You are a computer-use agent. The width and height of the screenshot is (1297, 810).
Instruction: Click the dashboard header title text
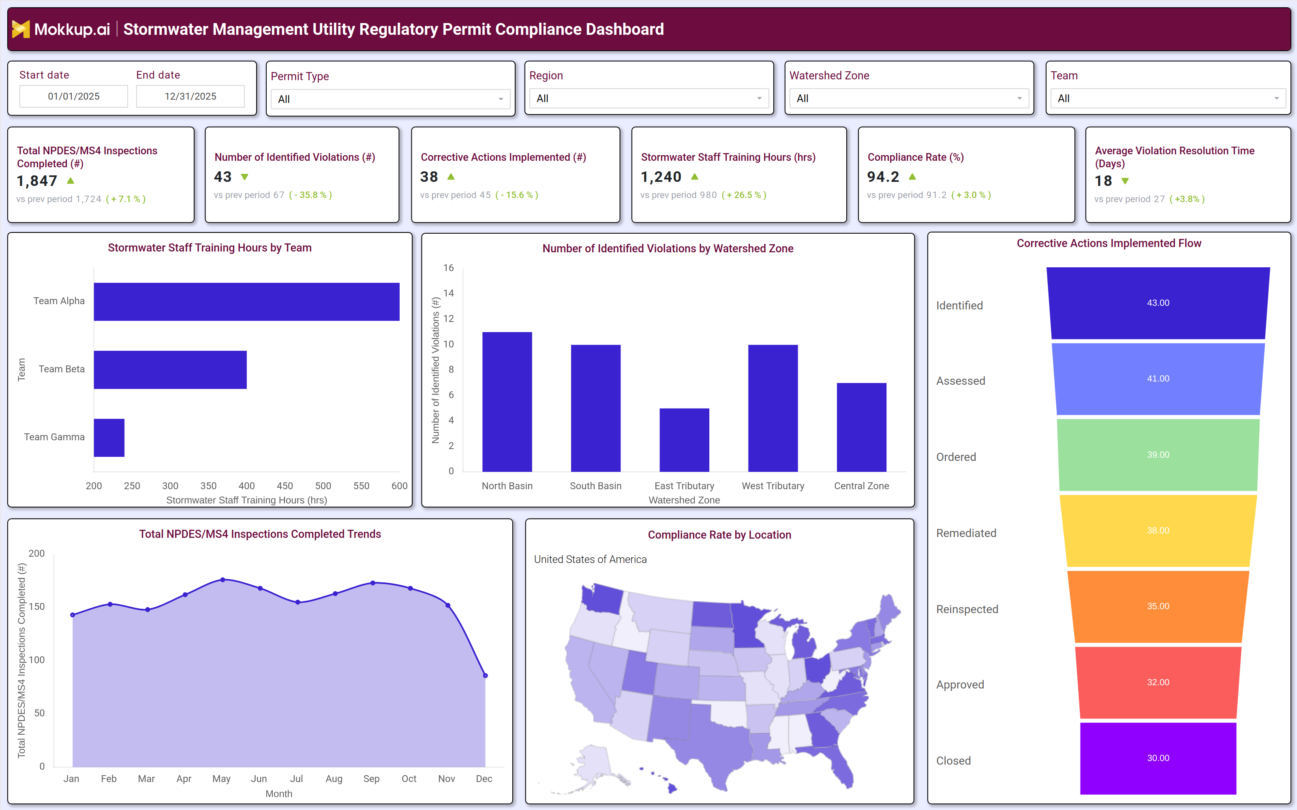click(394, 29)
